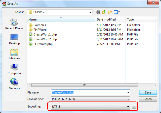Open the Encoding dropdown set to UTF-8
Screen dimensions: 161x113
[x=91, y=107]
